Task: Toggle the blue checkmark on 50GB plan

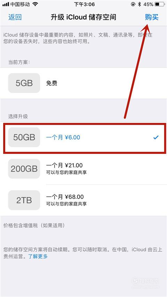Action: point(156,138)
